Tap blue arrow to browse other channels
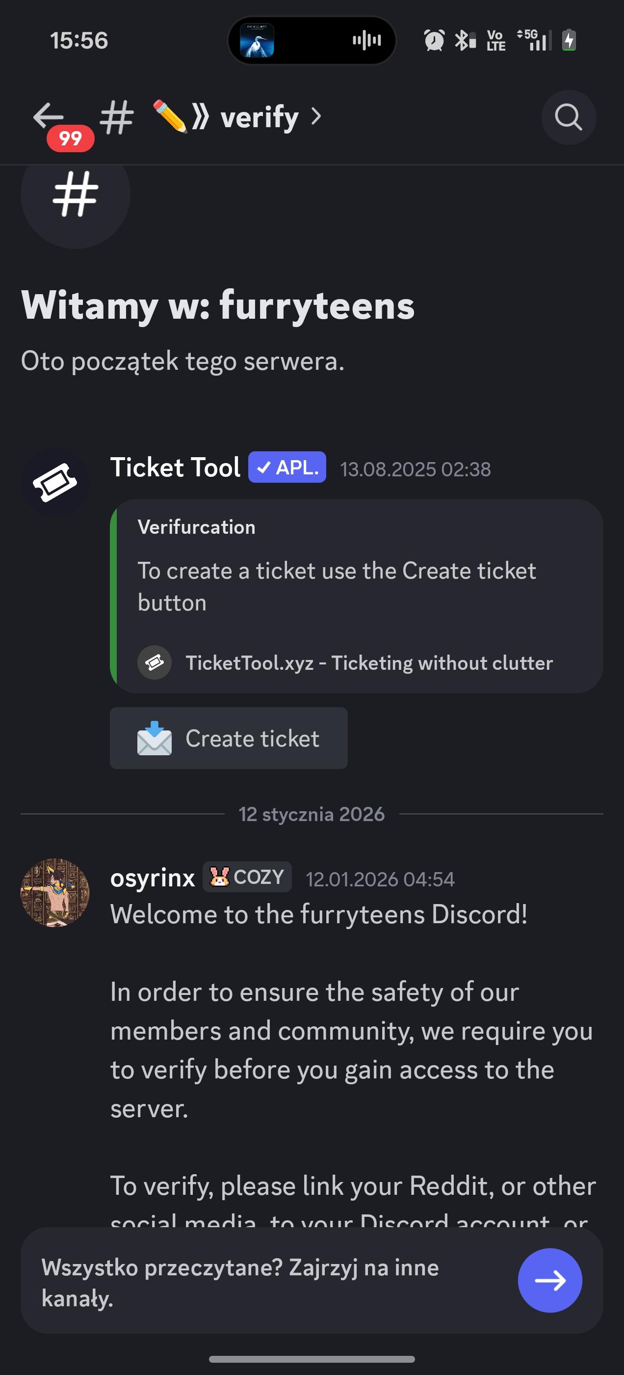The height and width of the screenshot is (1375, 624). pyautogui.click(x=549, y=1280)
